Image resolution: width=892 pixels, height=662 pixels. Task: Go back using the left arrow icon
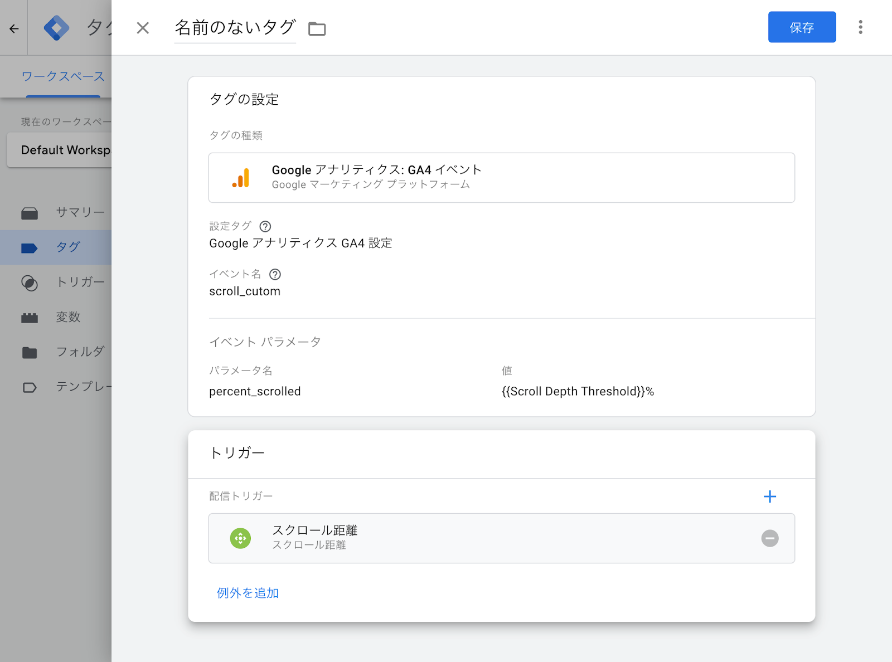click(14, 28)
